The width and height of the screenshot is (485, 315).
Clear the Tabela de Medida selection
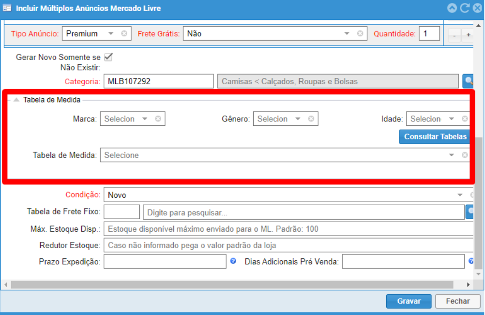tap(465, 155)
